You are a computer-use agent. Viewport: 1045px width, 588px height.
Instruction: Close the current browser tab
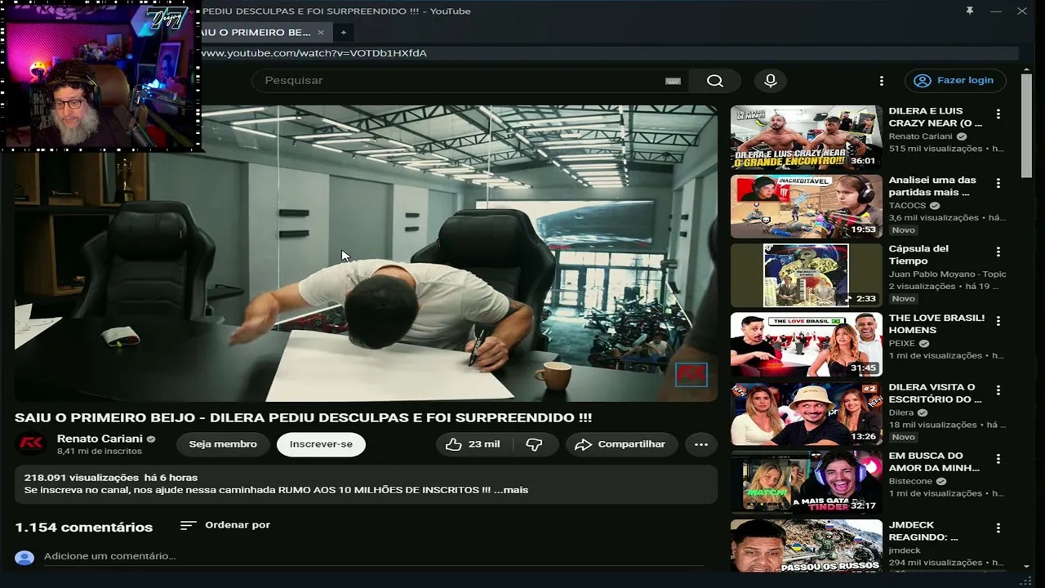321,33
